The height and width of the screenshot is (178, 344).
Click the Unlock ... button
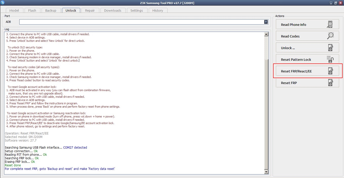tap(307, 48)
